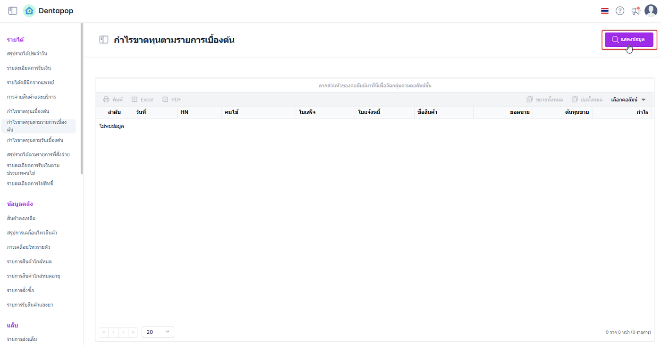
Task: Click the แล็บ section heading
Action: (12, 325)
